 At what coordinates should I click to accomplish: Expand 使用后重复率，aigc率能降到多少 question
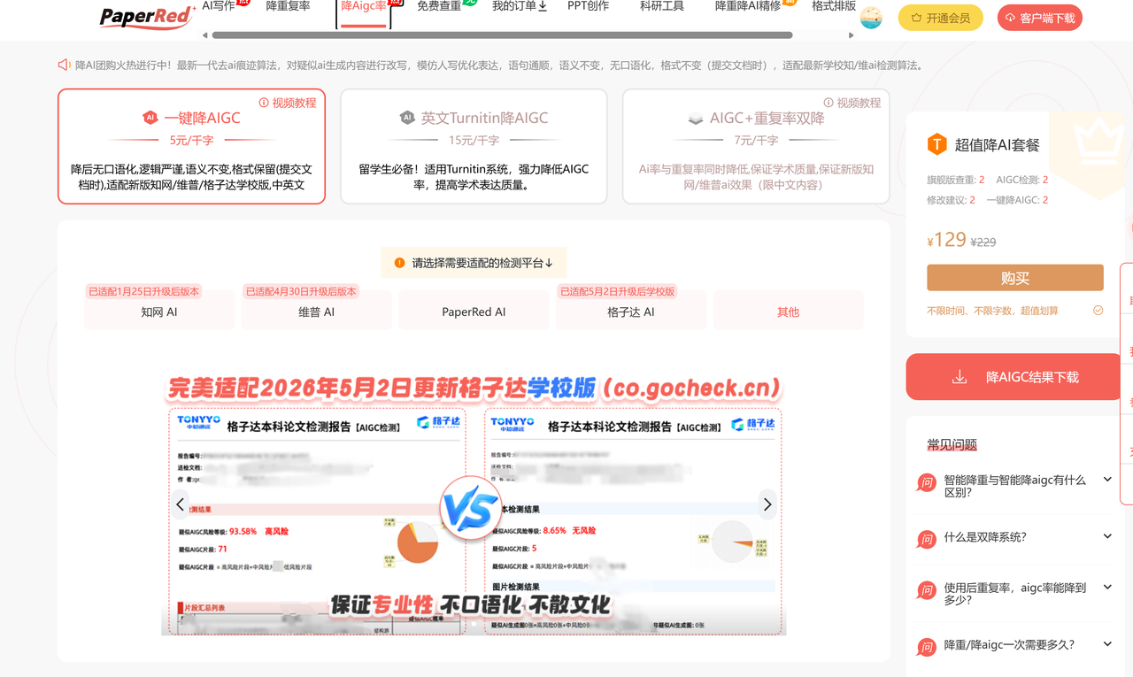(x=1014, y=594)
